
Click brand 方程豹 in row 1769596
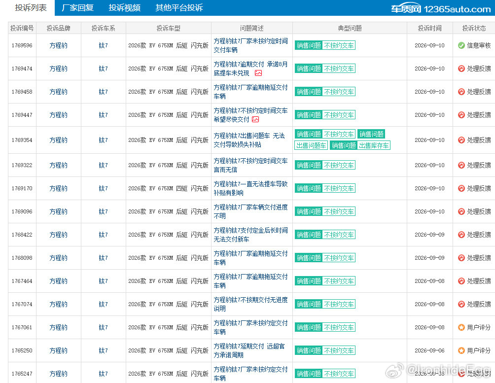click(x=58, y=45)
